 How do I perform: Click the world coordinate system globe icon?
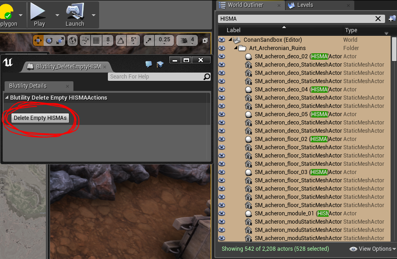tap(73, 40)
